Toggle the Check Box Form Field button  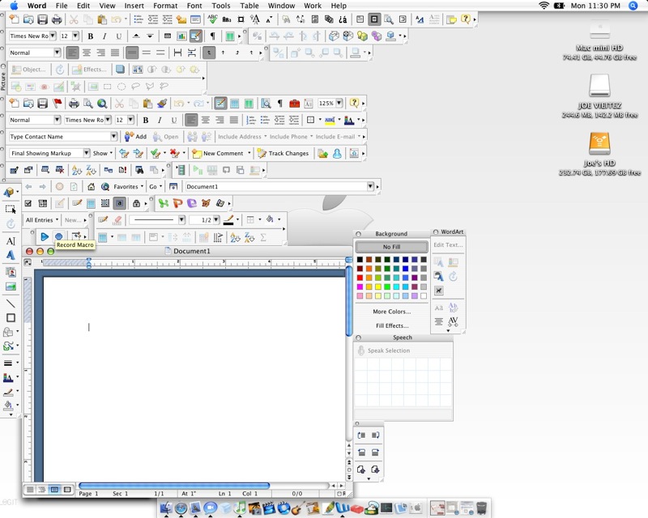click(28, 203)
